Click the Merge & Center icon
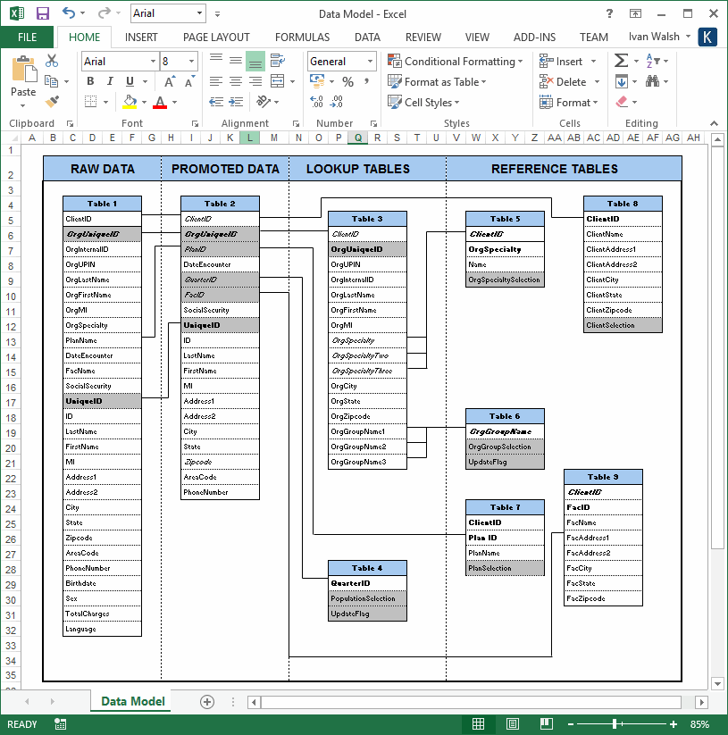This screenshot has height=735, width=728. pyautogui.click(x=277, y=80)
